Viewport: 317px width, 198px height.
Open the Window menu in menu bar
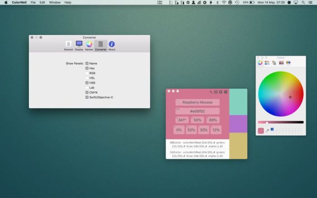55,3
